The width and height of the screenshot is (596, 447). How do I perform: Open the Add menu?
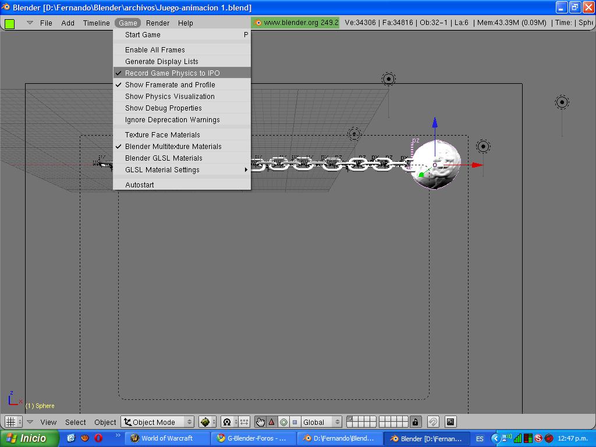68,23
